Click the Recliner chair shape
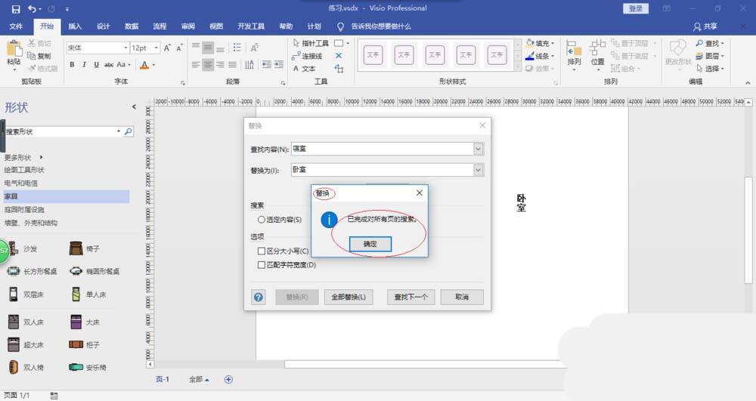756x401 pixels. click(x=88, y=367)
